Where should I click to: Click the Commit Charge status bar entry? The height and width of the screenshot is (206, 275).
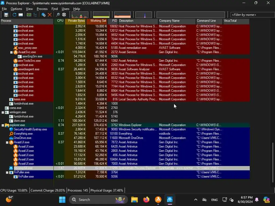(x=48, y=190)
